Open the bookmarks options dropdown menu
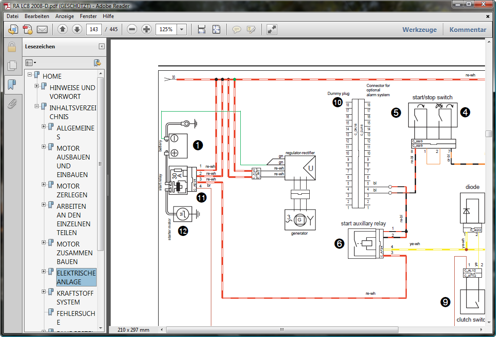The image size is (496, 337). point(31,63)
